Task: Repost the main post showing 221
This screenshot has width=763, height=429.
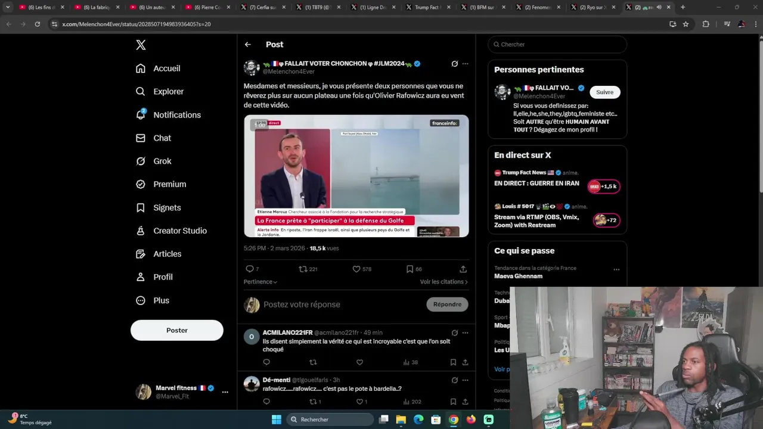Action: click(x=308, y=269)
